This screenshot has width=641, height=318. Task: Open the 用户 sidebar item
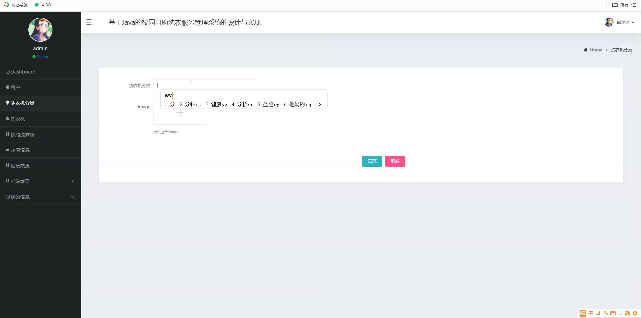(x=40, y=88)
